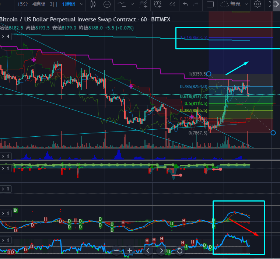
Task: Open the candlestick chart style menu
Action: 93,4
